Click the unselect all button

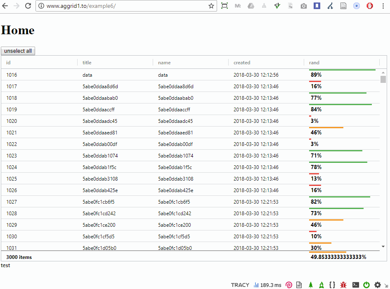click(18, 51)
